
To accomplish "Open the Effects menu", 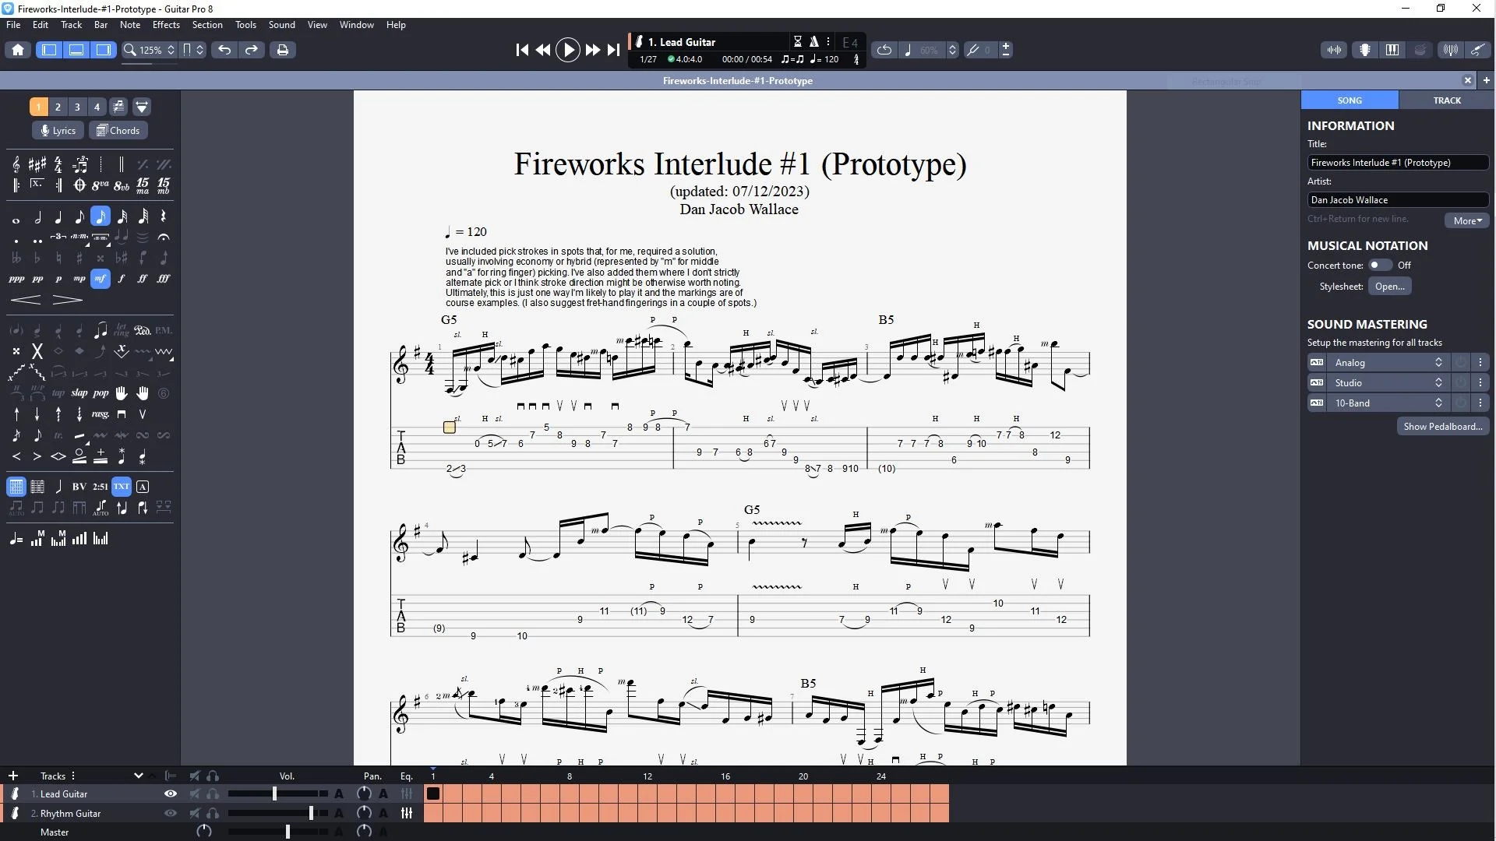I will click(x=166, y=25).
